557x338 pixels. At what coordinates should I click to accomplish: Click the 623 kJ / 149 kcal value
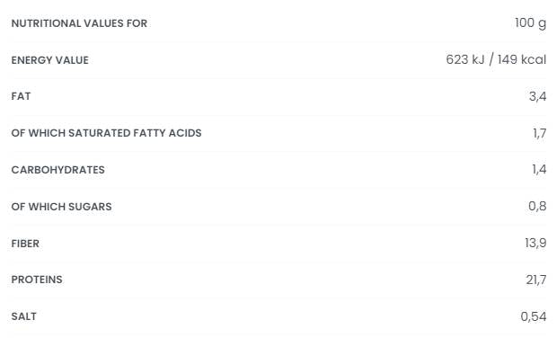(x=496, y=59)
